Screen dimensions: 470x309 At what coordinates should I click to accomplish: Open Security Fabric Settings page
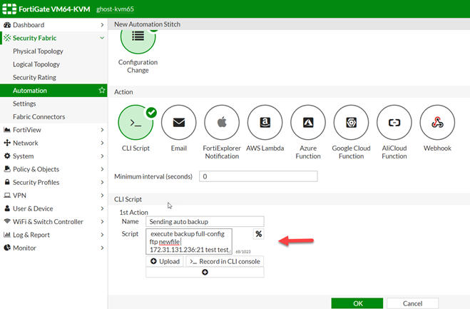coord(24,103)
